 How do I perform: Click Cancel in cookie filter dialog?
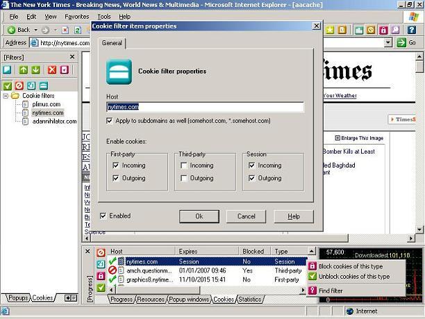[246, 216]
